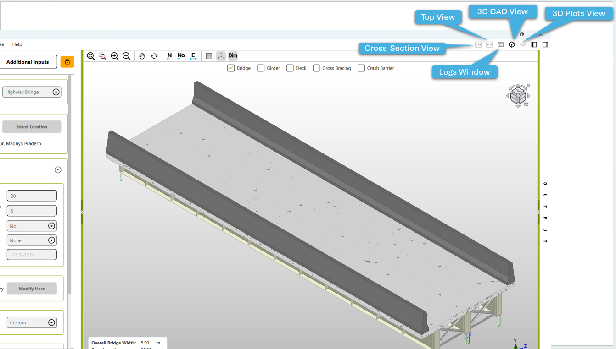Click the zoom out (minus magnifier) icon
The image size is (616, 349).
pos(127,56)
